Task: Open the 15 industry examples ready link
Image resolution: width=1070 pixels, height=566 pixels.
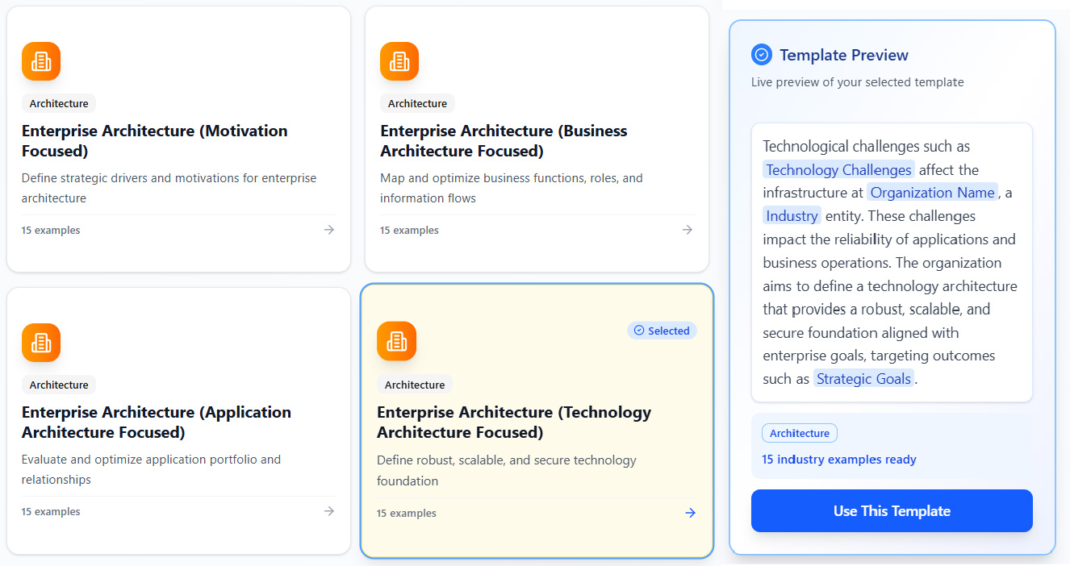Action: coord(838,460)
